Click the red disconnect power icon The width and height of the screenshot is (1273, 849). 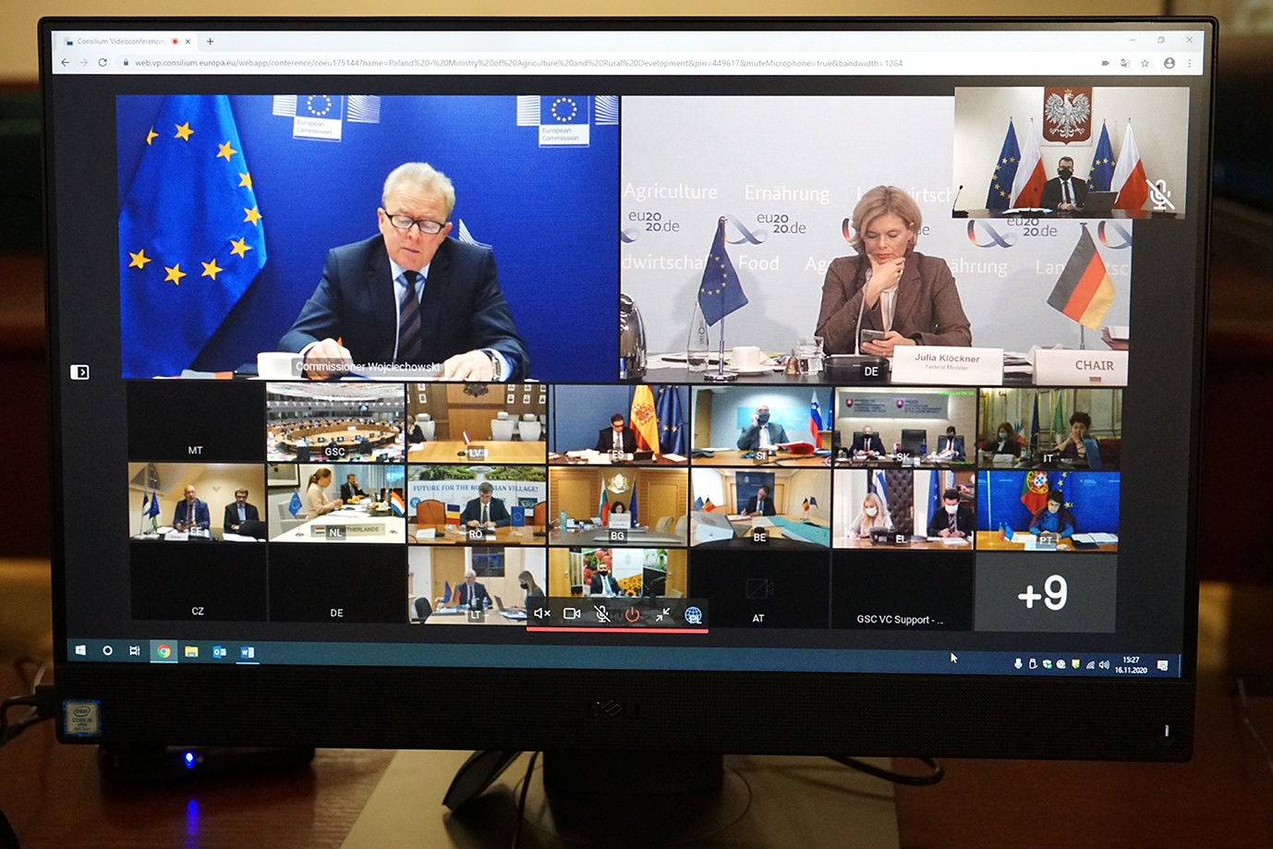tap(632, 614)
